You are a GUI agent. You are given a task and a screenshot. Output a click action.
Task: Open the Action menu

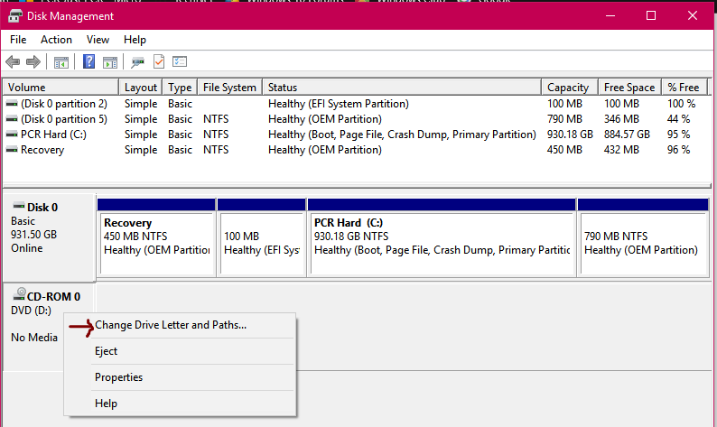[56, 40]
